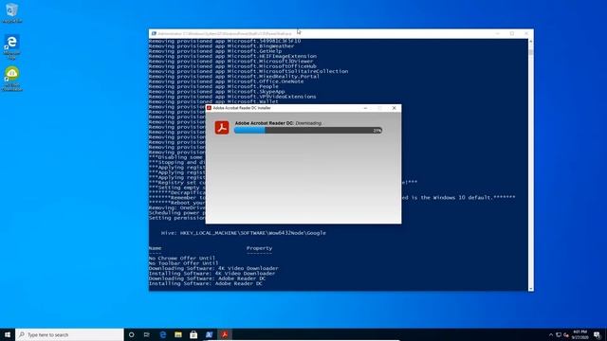The height and width of the screenshot is (341, 607).
Task: Open Cortana from the taskbar
Action: pyautogui.click(x=131, y=334)
